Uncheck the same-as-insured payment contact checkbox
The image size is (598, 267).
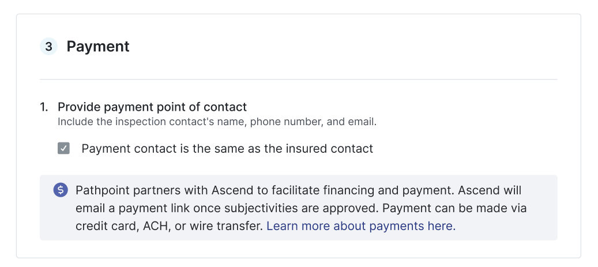(x=63, y=149)
